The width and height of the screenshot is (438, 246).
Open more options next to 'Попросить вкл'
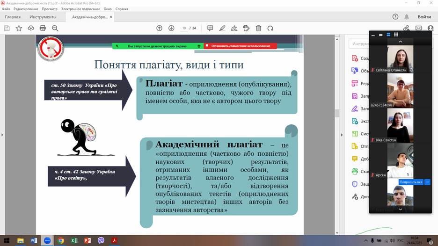427,182
